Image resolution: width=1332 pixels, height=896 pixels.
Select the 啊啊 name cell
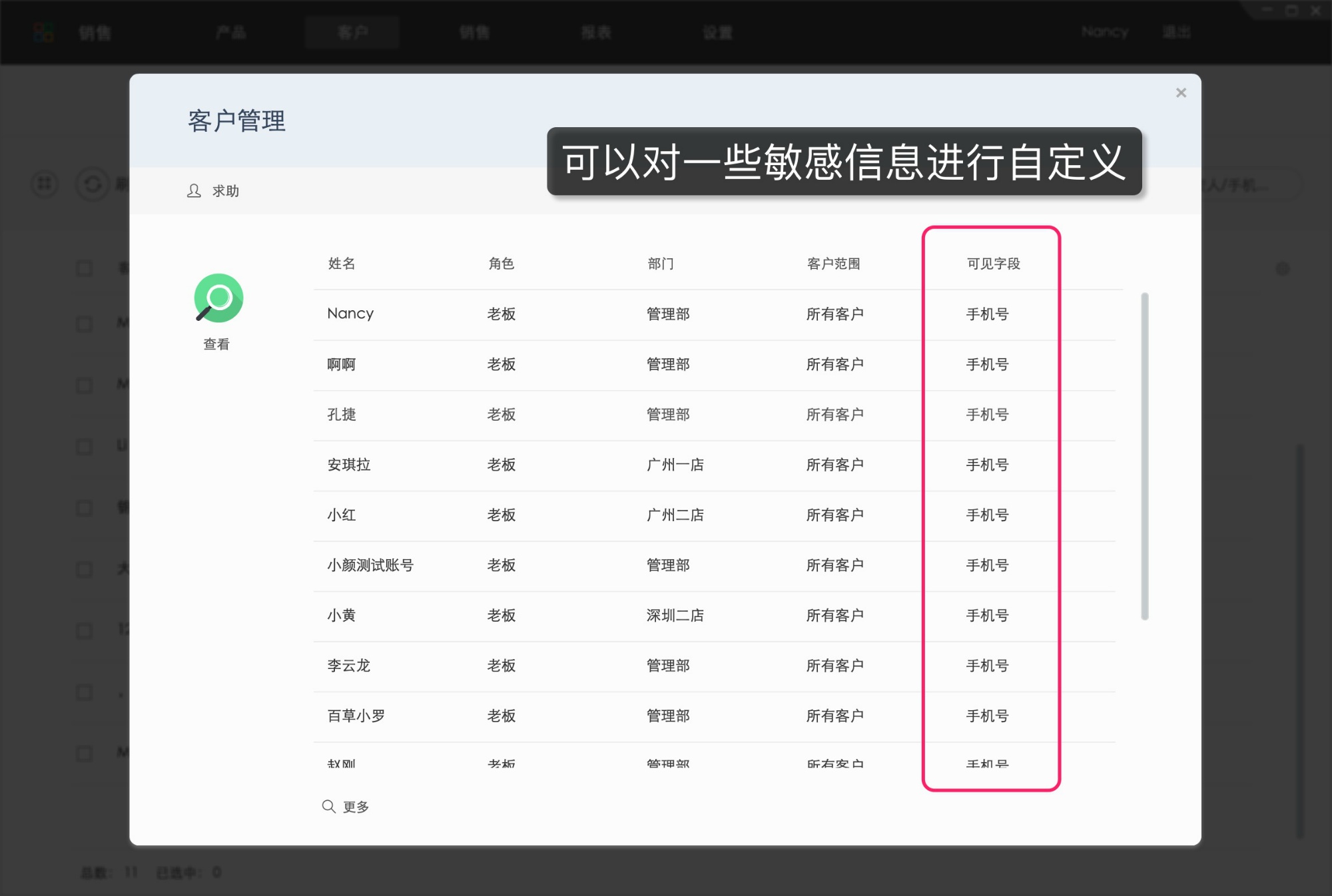pyautogui.click(x=342, y=364)
